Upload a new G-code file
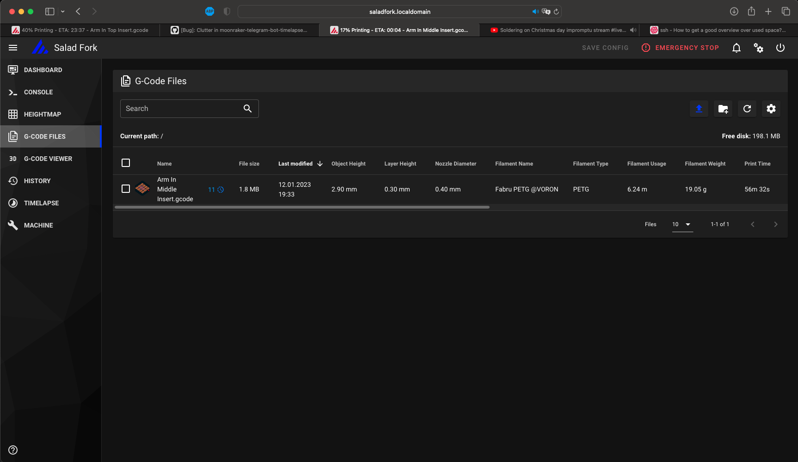This screenshot has height=462, width=798. [699, 109]
